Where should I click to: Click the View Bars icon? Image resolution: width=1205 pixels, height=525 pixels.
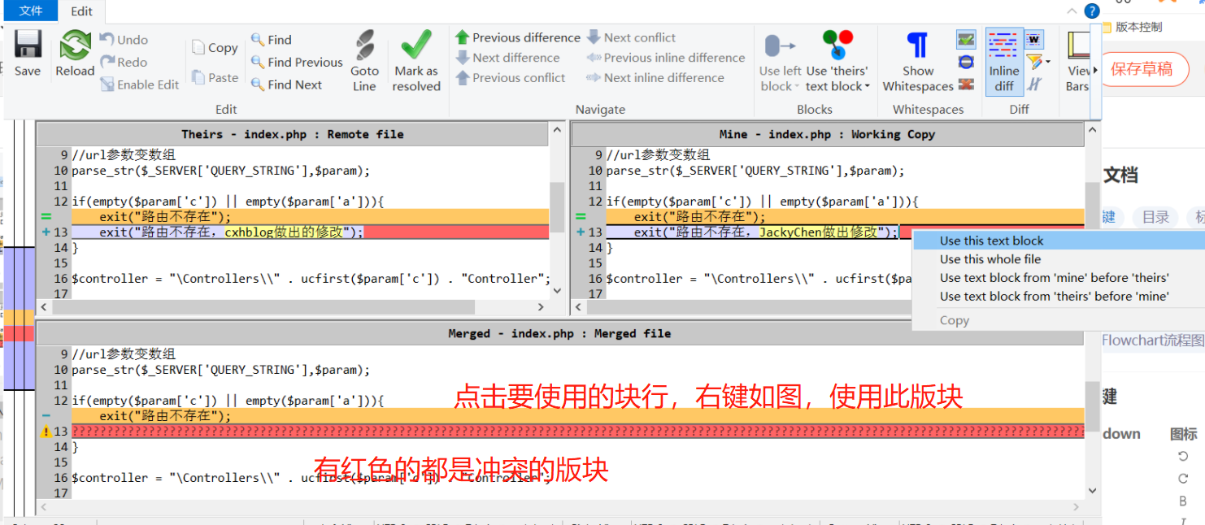(x=1078, y=46)
